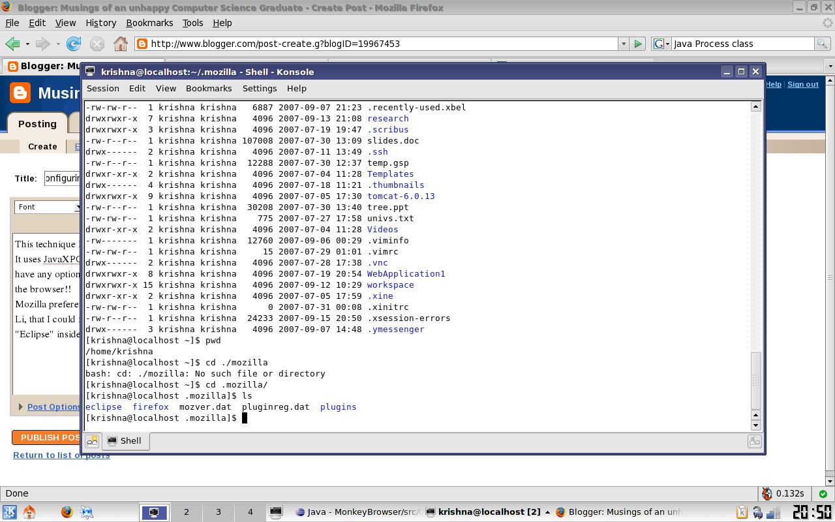Click the search field containing Java Process class

(743, 44)
